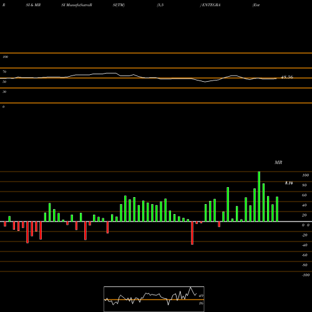The height and width of the screenshot is (312, 312).
Task: Click the 60 label on MR axis
Action: [305, 195]
